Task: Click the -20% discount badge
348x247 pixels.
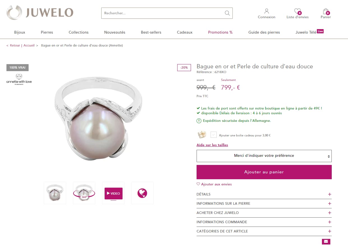Action: click(184, 67)
